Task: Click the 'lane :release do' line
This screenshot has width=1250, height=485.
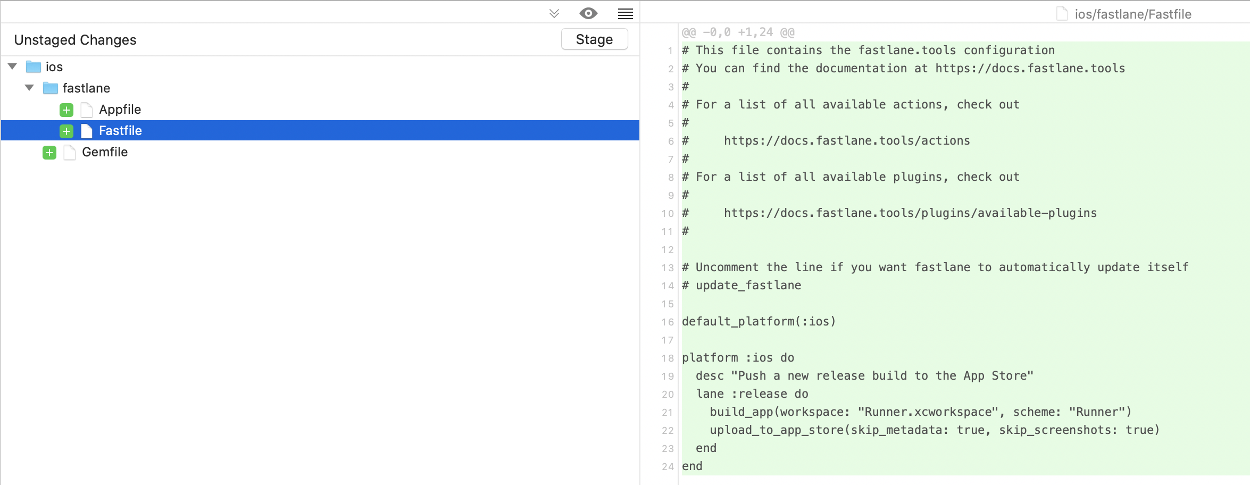Action: pos(753,394)
